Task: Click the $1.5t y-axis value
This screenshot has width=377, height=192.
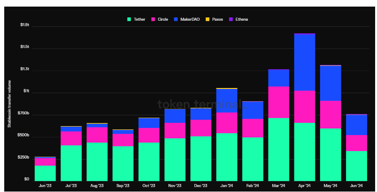Action: (24, 47)
